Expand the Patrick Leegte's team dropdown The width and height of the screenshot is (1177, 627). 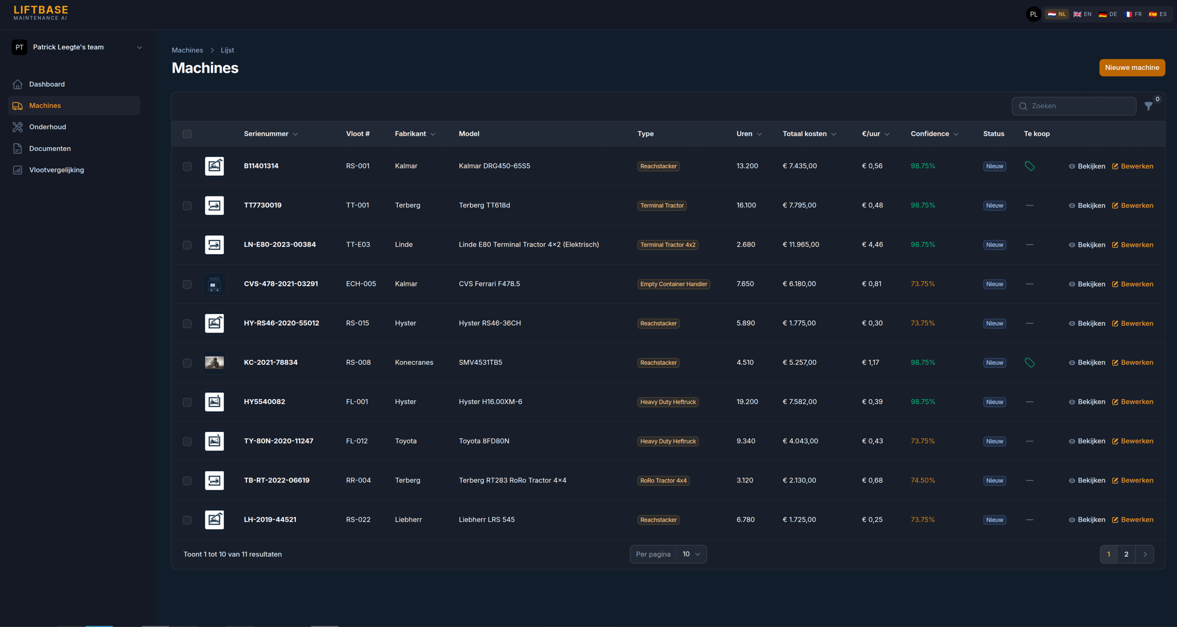click(x=139, y=47)
